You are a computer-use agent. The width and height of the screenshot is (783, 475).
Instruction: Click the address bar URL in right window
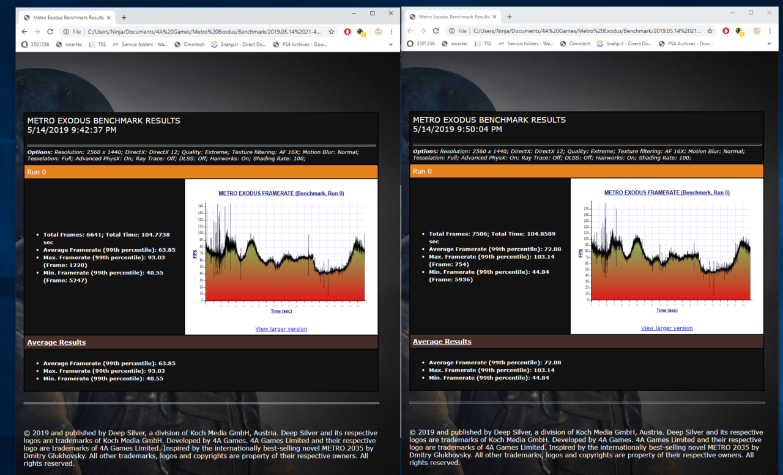coord(587,31)
